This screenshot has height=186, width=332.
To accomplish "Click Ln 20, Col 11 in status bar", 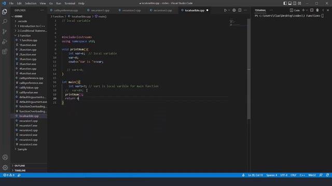I will 255,175.
